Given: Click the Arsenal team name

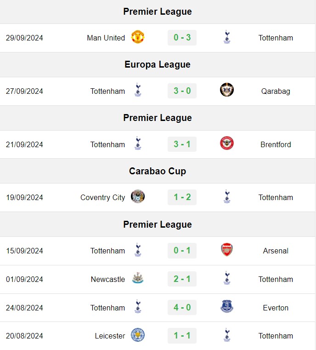Looking at the screenshot, I should pos(276,251).
